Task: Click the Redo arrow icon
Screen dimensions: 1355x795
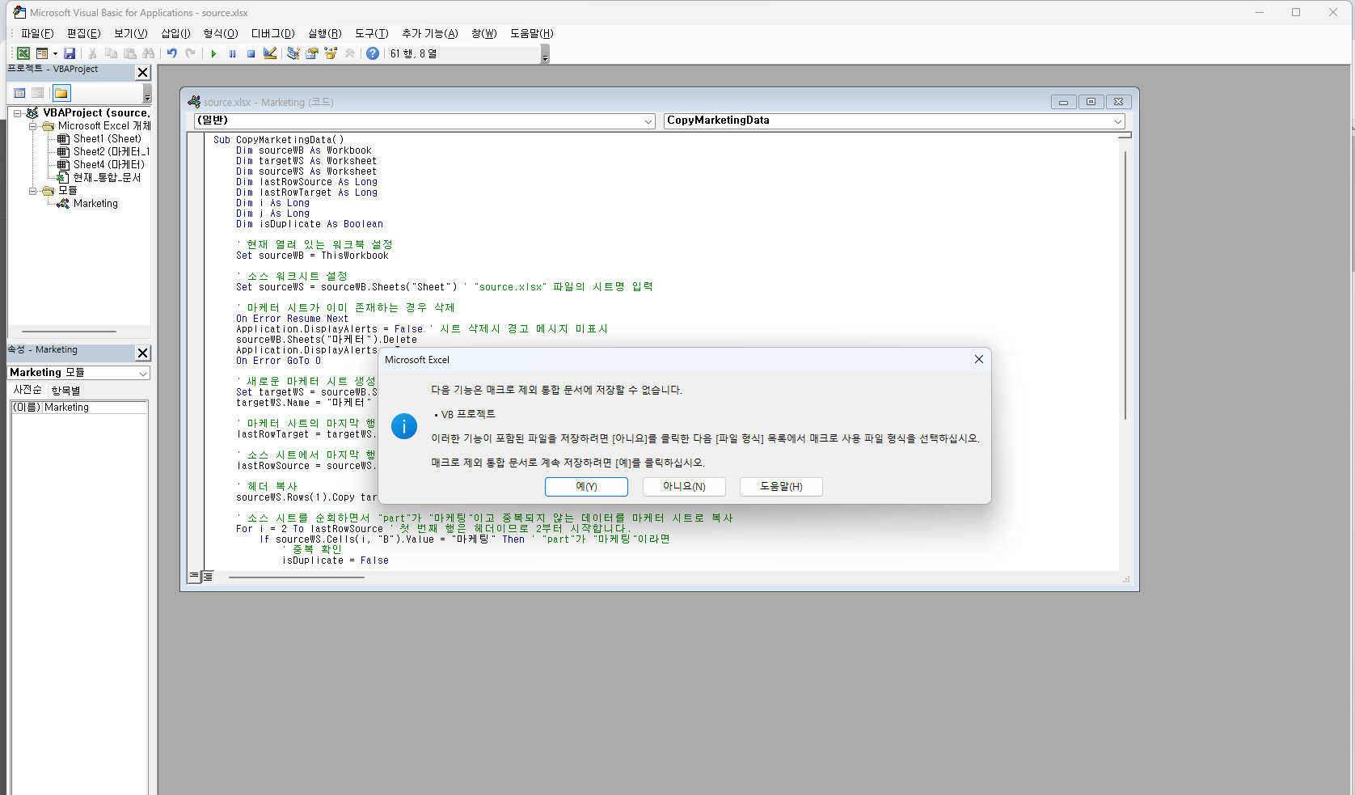Action: [x=191, y=53]
